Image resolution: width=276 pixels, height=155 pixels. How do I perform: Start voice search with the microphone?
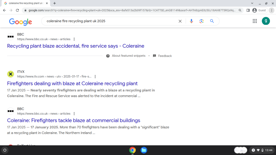tap(191, 21)
